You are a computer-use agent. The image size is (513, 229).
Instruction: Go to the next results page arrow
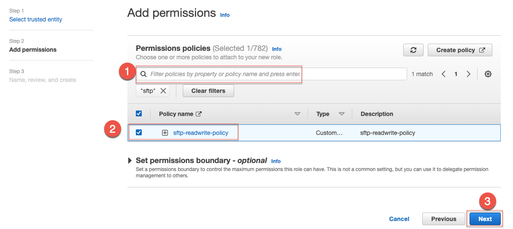(468, 74)
